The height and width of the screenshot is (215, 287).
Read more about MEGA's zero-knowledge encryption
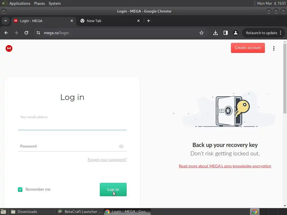[225, 166]
